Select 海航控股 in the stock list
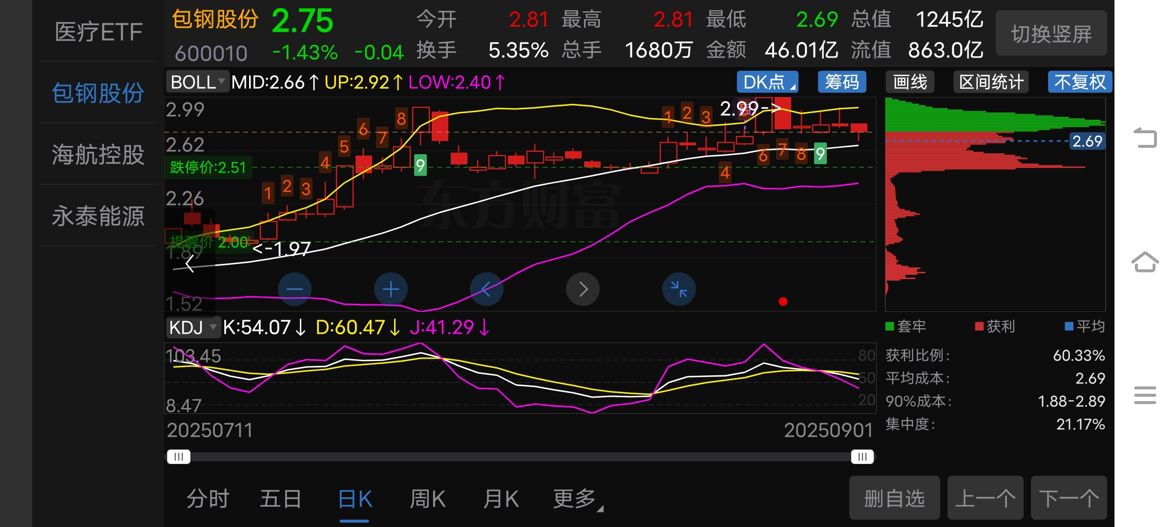 coord(99,154)
